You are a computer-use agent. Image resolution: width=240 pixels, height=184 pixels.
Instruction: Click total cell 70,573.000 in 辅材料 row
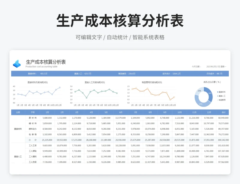(223, 123)
